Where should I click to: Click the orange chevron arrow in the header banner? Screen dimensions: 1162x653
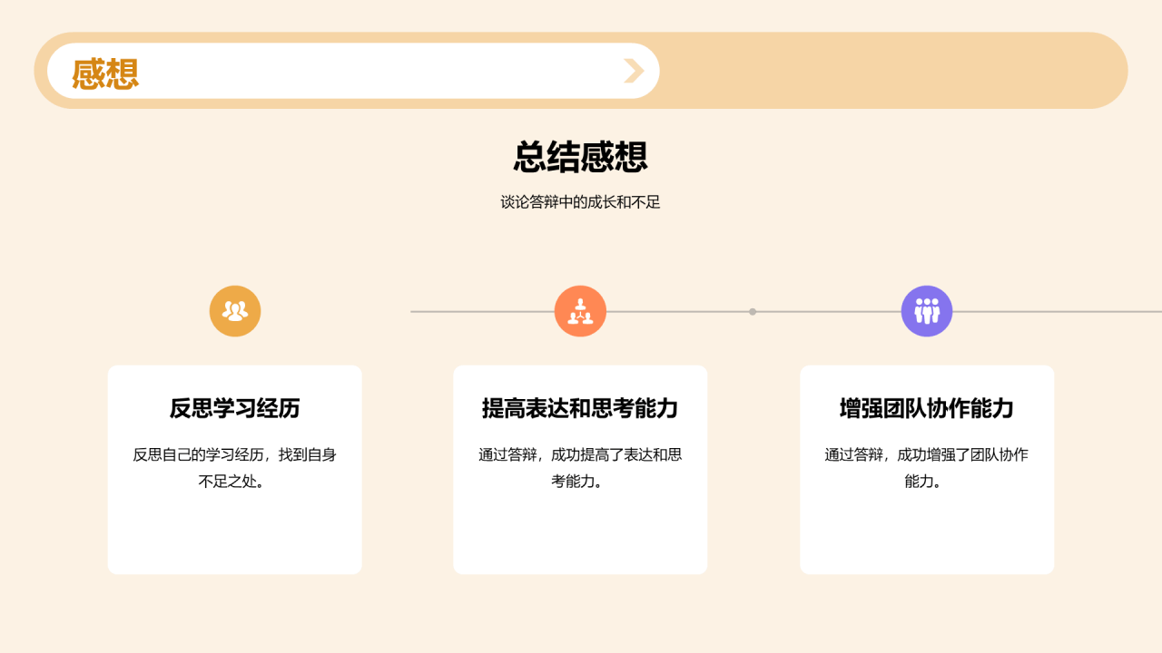click(633, 70)
